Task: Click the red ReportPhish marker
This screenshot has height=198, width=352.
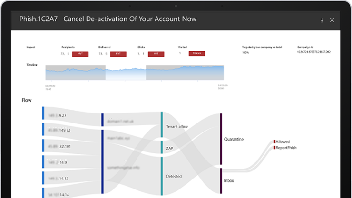Action: point(274,148)
